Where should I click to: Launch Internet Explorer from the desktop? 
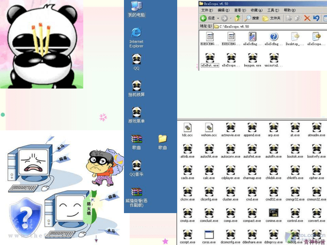coord(137,38)
